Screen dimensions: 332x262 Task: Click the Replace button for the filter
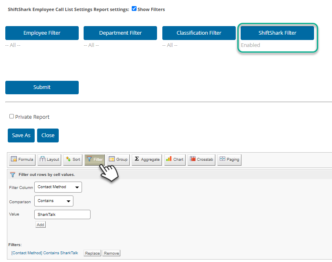(x=92, y=253)
